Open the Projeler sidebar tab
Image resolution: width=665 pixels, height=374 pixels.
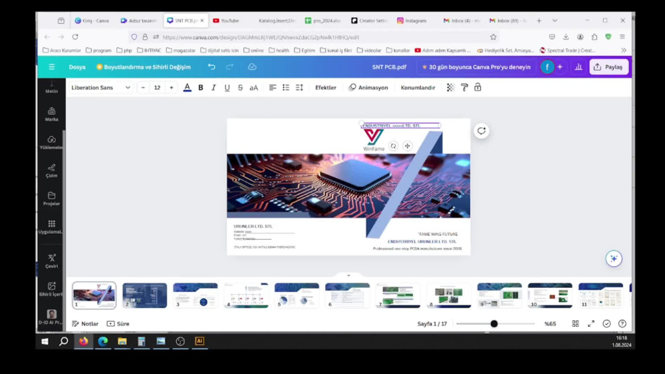[52, 199]
